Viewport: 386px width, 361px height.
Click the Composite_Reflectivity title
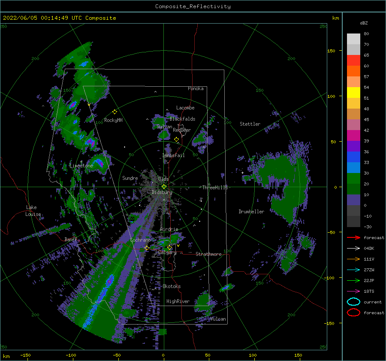click(x=193, y=6)
